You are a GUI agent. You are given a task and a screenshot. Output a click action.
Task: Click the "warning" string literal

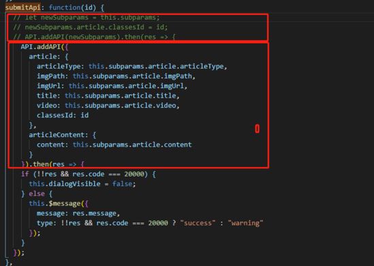[245, 223]
